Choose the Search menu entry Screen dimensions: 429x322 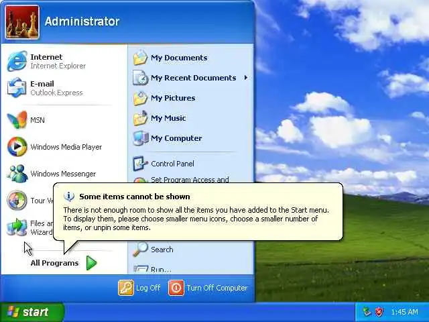coord(190,249)
